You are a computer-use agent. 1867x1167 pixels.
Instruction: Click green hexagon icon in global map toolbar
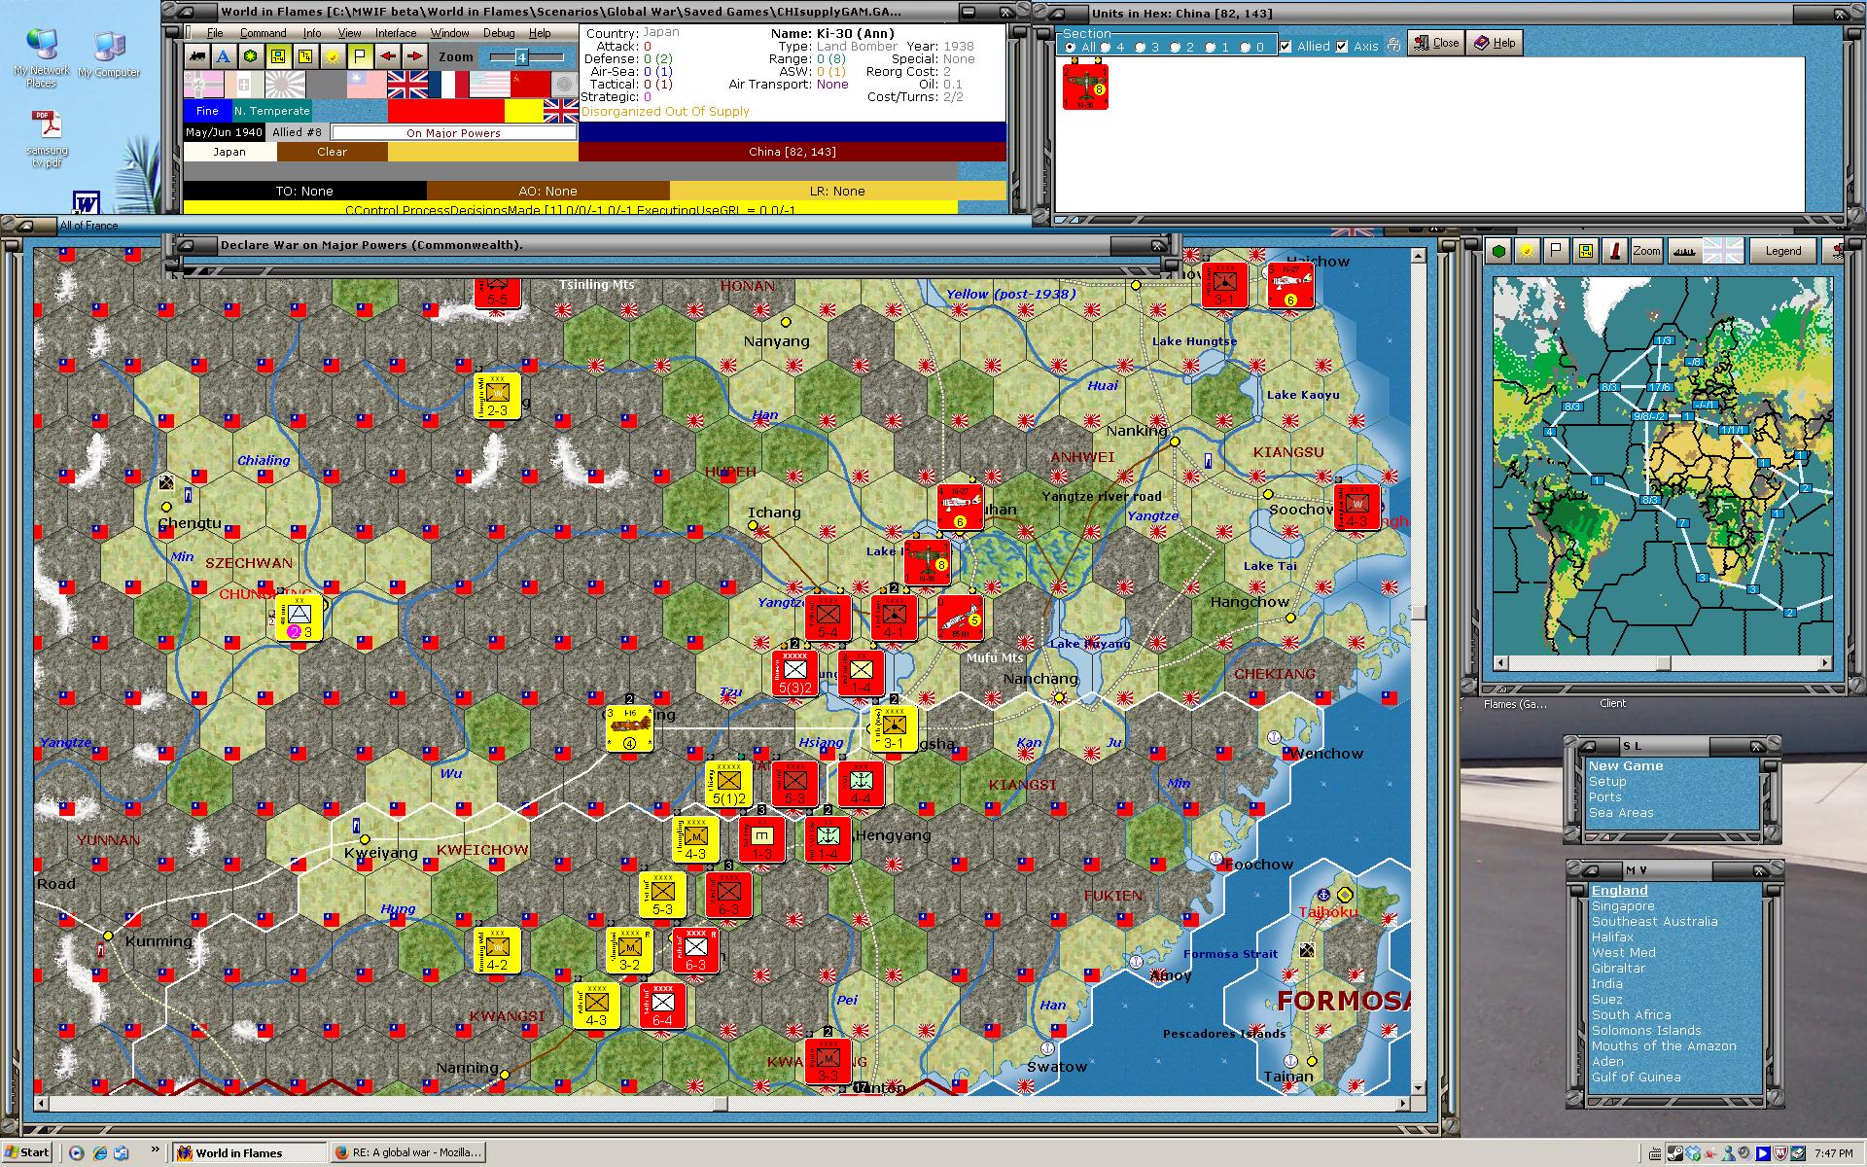(x=1498, y=251)
